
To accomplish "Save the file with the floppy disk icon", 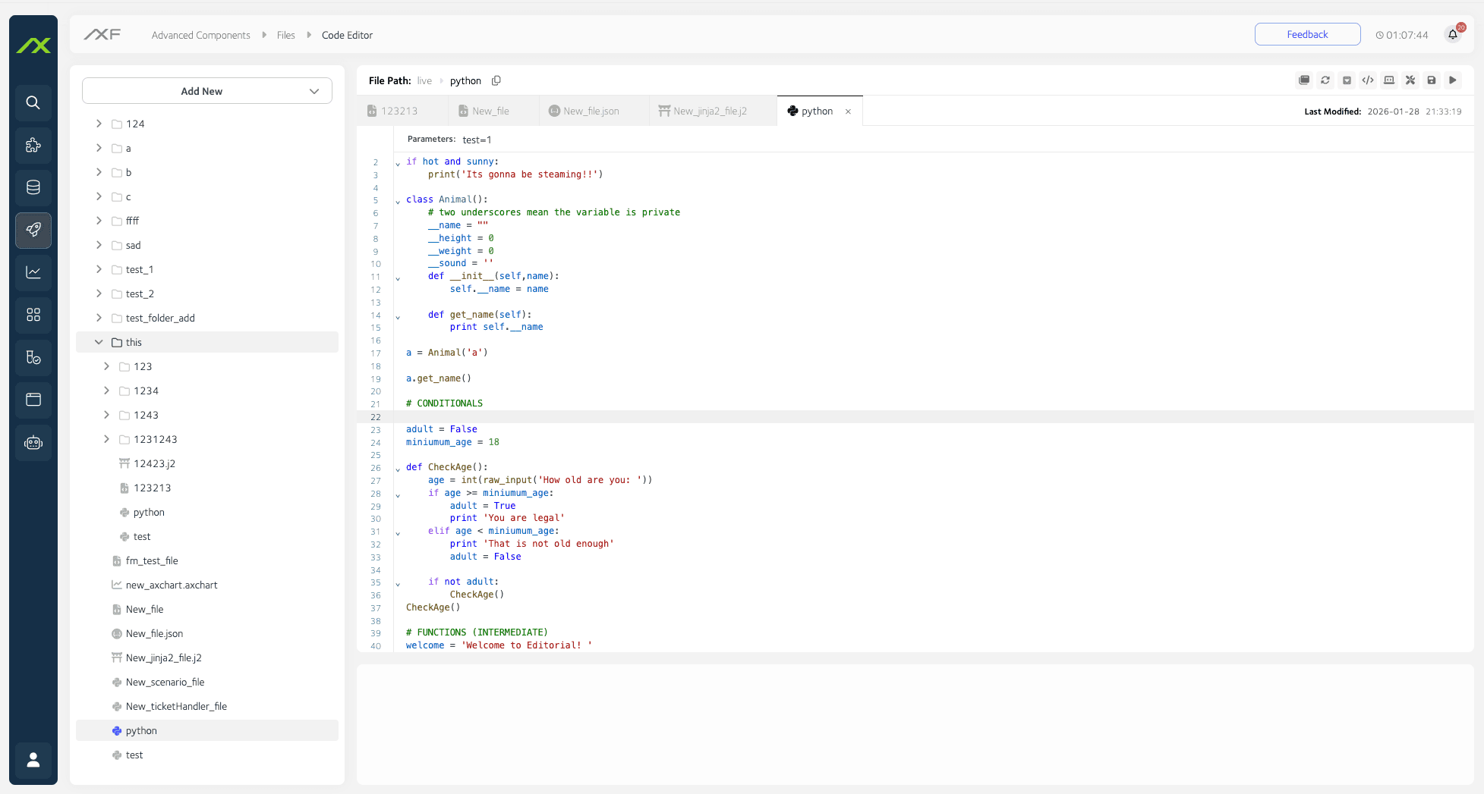I will coord(1432,80).
